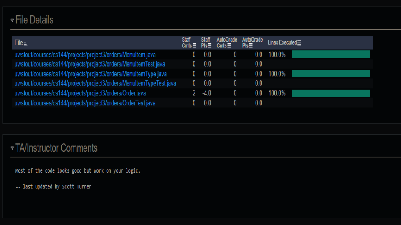Viewport: 401px width, 225px height.
Task: Sort by the File column sort icon
Action: 25,43
